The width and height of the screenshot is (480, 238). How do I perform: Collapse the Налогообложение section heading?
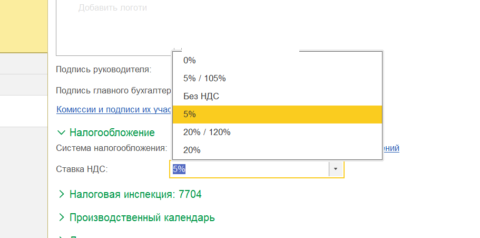[112, 132]
